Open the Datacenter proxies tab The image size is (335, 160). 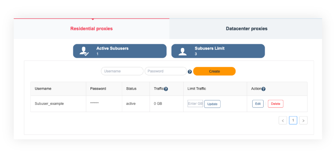coord(246,28)
